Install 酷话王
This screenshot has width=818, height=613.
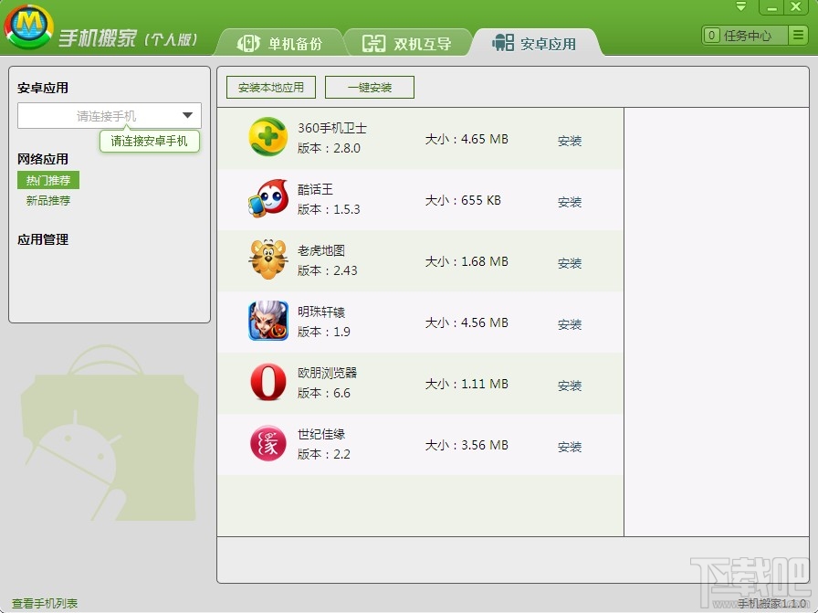(x=569, y=202)
